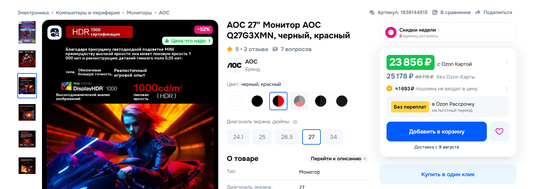Viewport: 541px width, 189px height.
Task: Choose the 26.5 inch screen size
Action: (287, 137)
